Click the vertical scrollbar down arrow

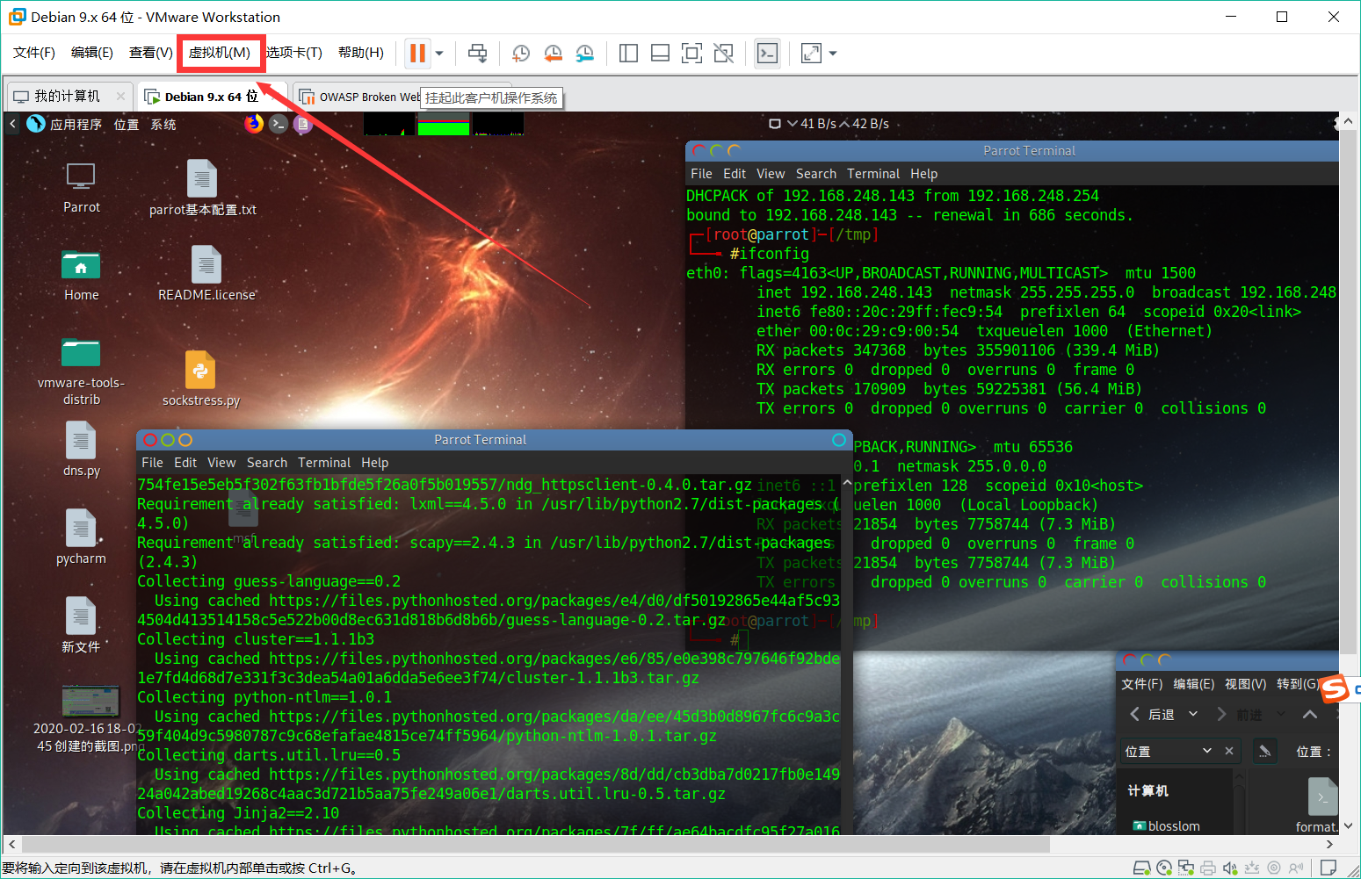(1348, 825)
